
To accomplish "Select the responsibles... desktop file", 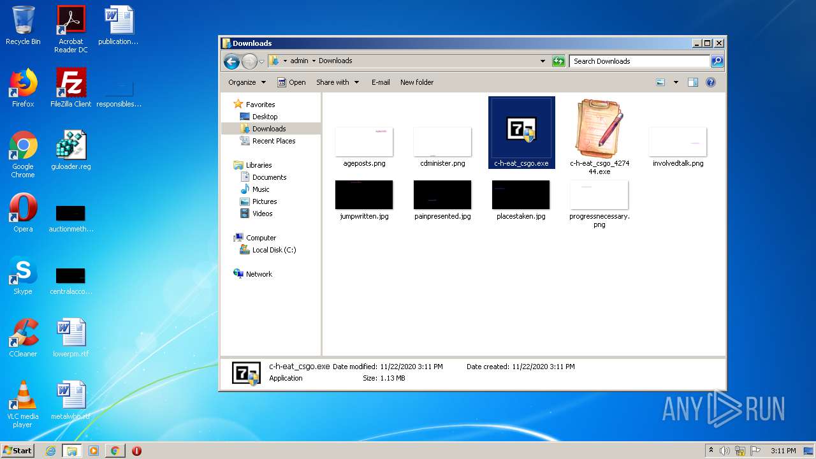I will (x=119, y=94).
